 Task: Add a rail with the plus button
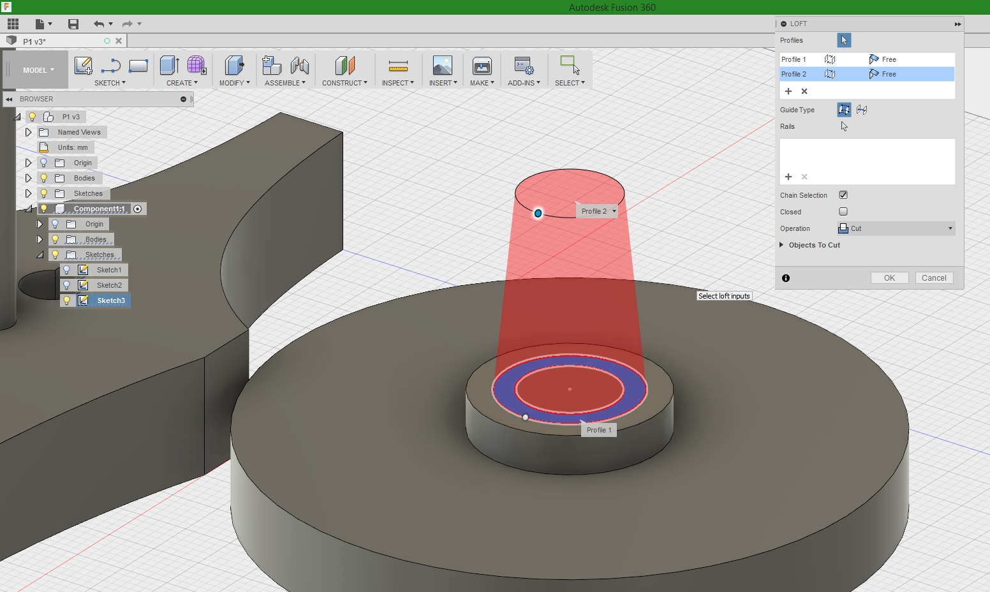(x=788, y=177)
